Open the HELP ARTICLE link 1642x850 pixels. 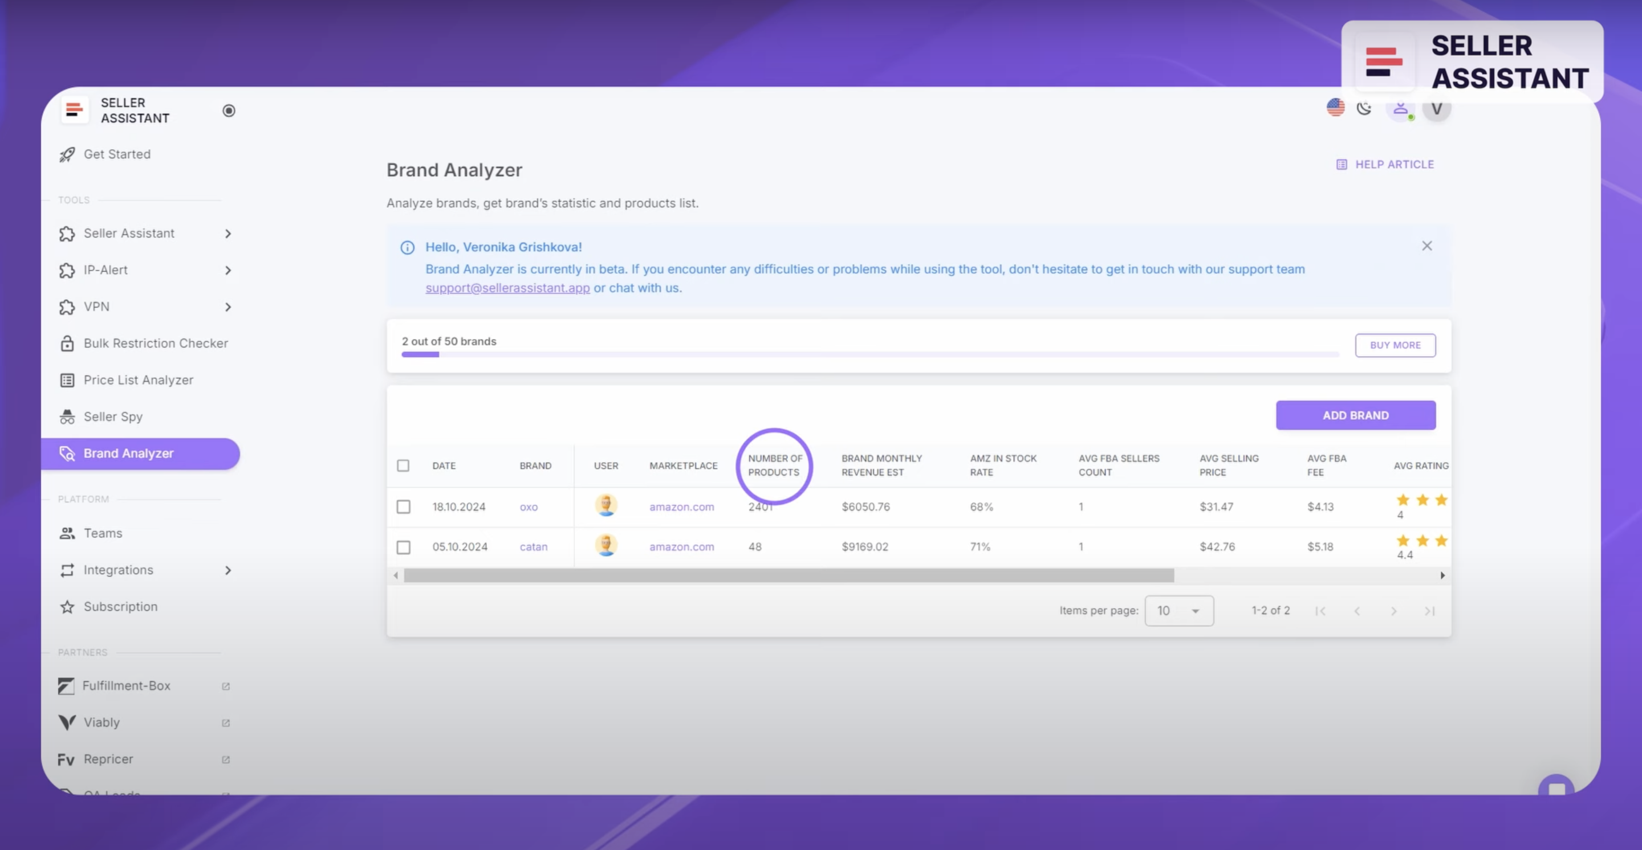1395,164
